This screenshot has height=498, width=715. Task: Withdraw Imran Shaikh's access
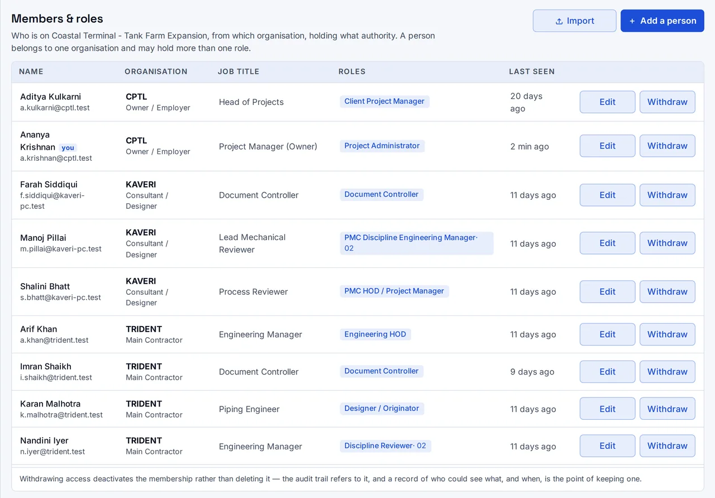click(667, 371)
